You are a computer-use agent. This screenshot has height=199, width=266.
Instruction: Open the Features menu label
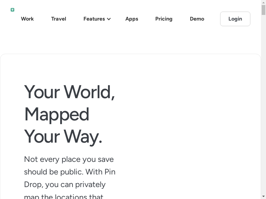click(x=94, y=19)
